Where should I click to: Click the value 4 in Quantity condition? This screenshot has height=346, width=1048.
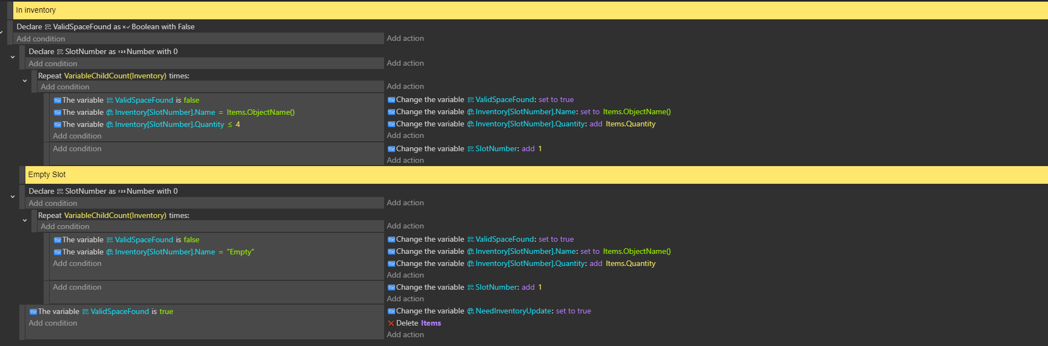coord(238,125)
